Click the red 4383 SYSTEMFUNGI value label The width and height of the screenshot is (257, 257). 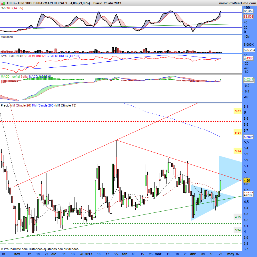pyautogui.click(x=250, y=58)
